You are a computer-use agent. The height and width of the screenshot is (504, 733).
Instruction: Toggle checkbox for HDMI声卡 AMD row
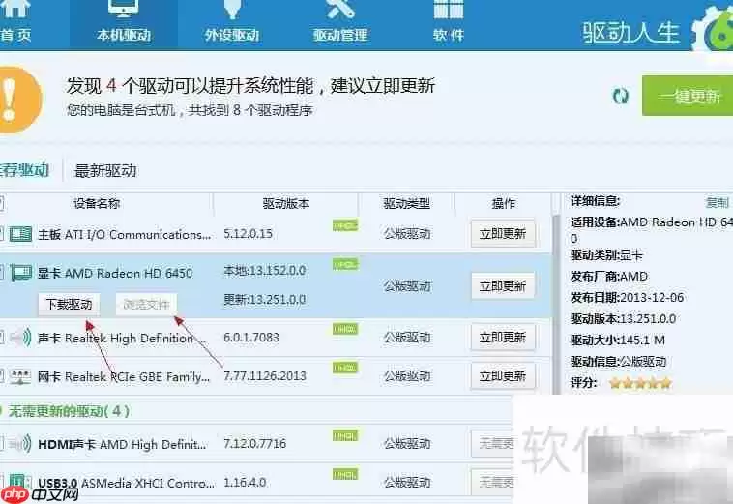[x=1, y=444]
